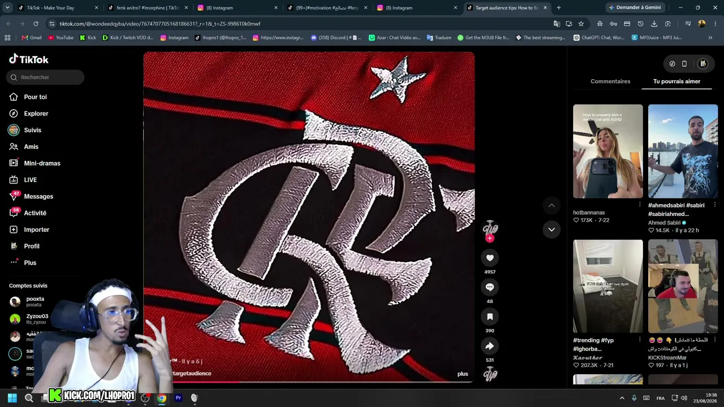Like the video with the heart icon

(x=490, y=258)
